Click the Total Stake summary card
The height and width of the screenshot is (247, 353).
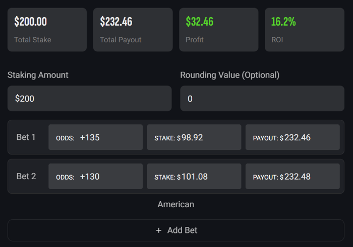tap(47, 29)
